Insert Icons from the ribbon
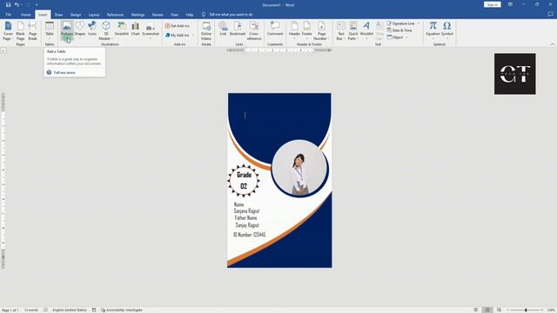Viewport: 557px width, 313px height. [92, 29]
